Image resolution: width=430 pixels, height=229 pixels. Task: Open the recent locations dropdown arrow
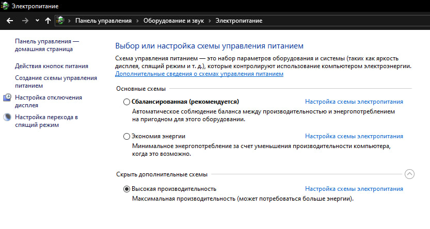click(37, 21)
